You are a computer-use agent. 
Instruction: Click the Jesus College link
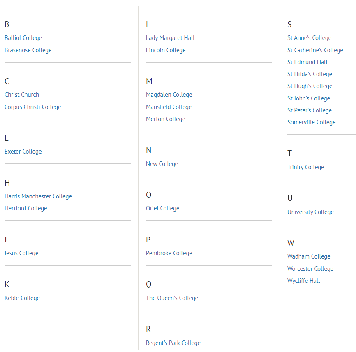[x=21, y=253]
